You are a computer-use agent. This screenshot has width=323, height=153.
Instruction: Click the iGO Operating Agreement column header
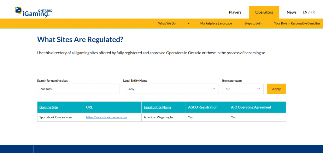pos(257,107)
